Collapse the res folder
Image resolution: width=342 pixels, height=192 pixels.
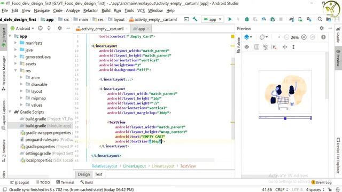pos(15,70)
